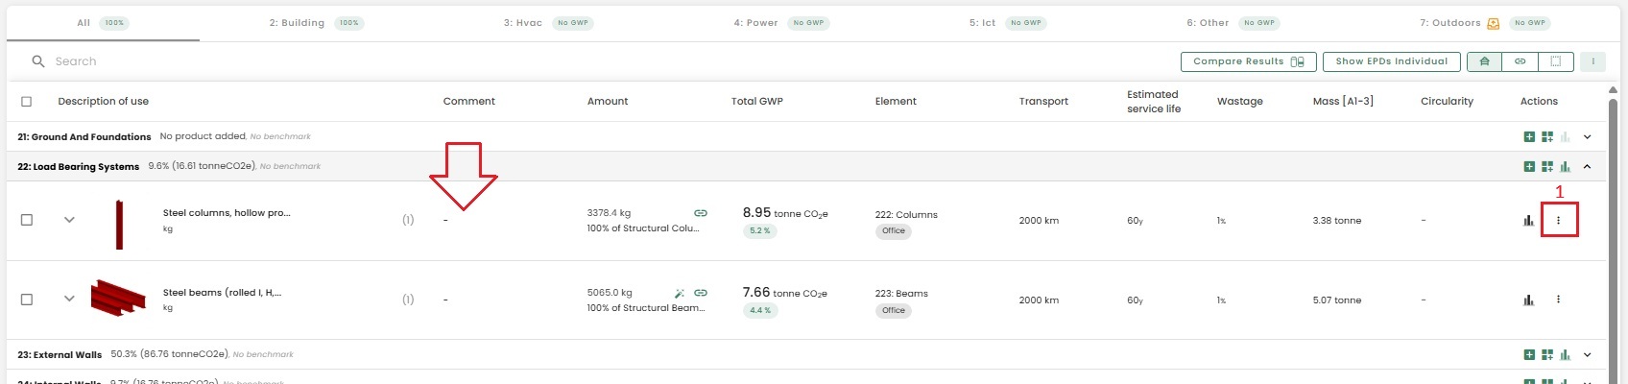
Task: Click the add-assembly grid icon in Ground And Foundations
Action: [x=1547, y=136]
